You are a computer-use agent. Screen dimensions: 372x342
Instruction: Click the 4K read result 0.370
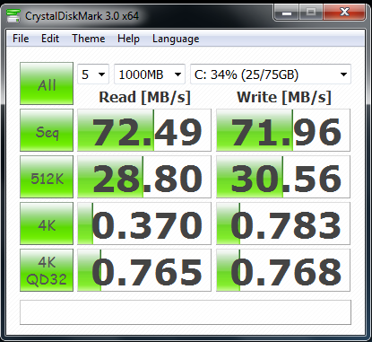click(x=144, y=224)
